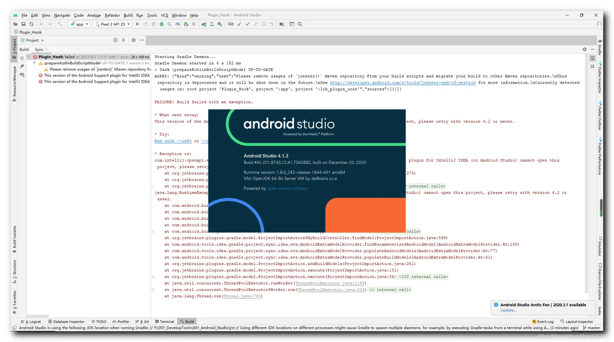Toggle tool window bars icon in status bar
Screen dimensions: 614x342
[x=14, y=328]
